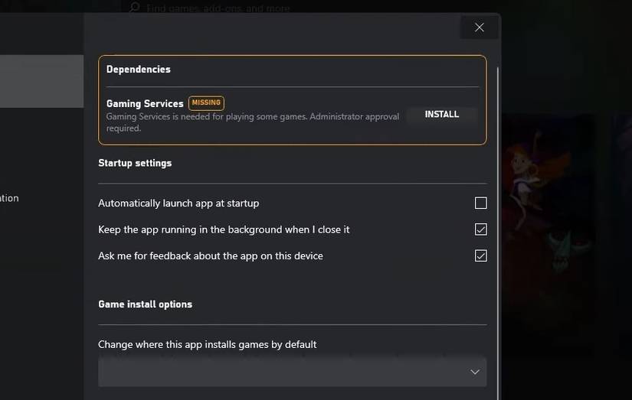Open the default game install location dropdown

[292, 372]
